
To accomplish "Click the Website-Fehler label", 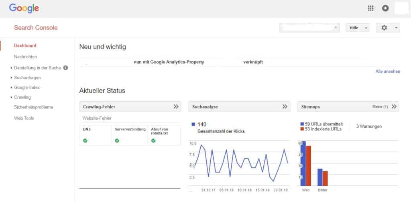I will pyautogui.click(x=97, y=118).
